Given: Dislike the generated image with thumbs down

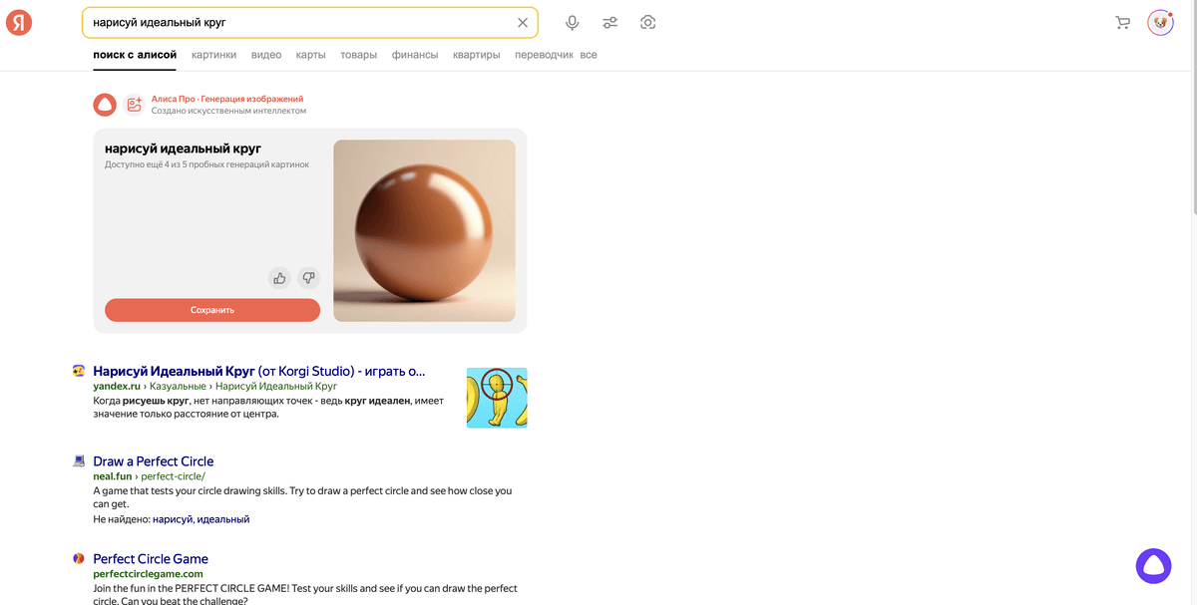Looking at the screenshot, I should point(308,278).
